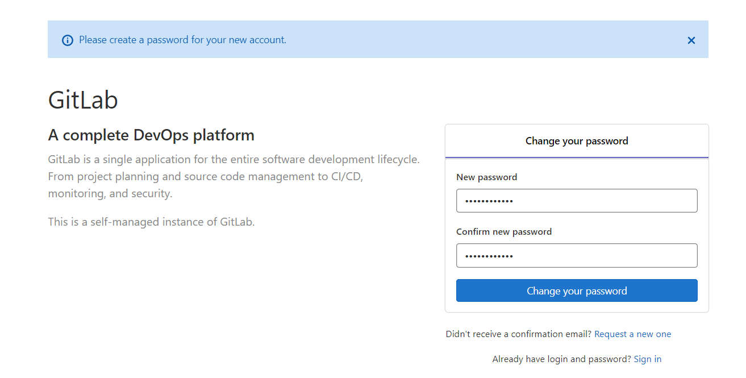This screenshot has width=746, height=378.
Task: Click the 'New password' field label
Action: coord(486,177)
